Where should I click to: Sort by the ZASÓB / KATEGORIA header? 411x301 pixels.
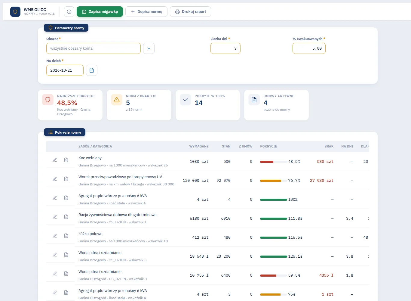[95, 146]
